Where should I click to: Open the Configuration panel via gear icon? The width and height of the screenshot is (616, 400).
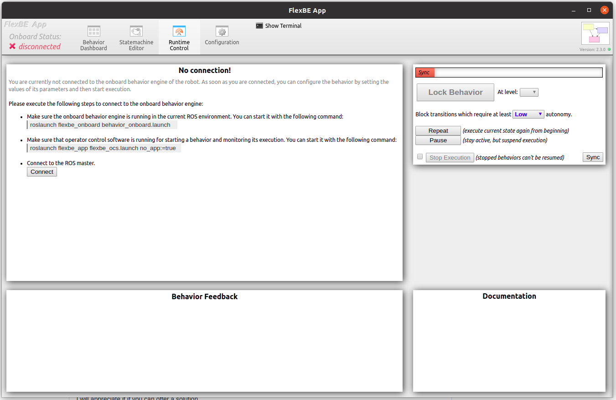[222, 32]
